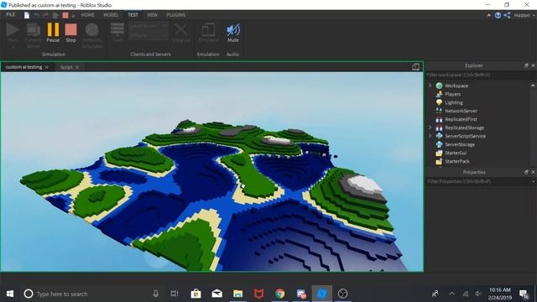The image size is (537, 302).
Task: Select Lighting in Explorer
Action: click(x=453, y=102)
